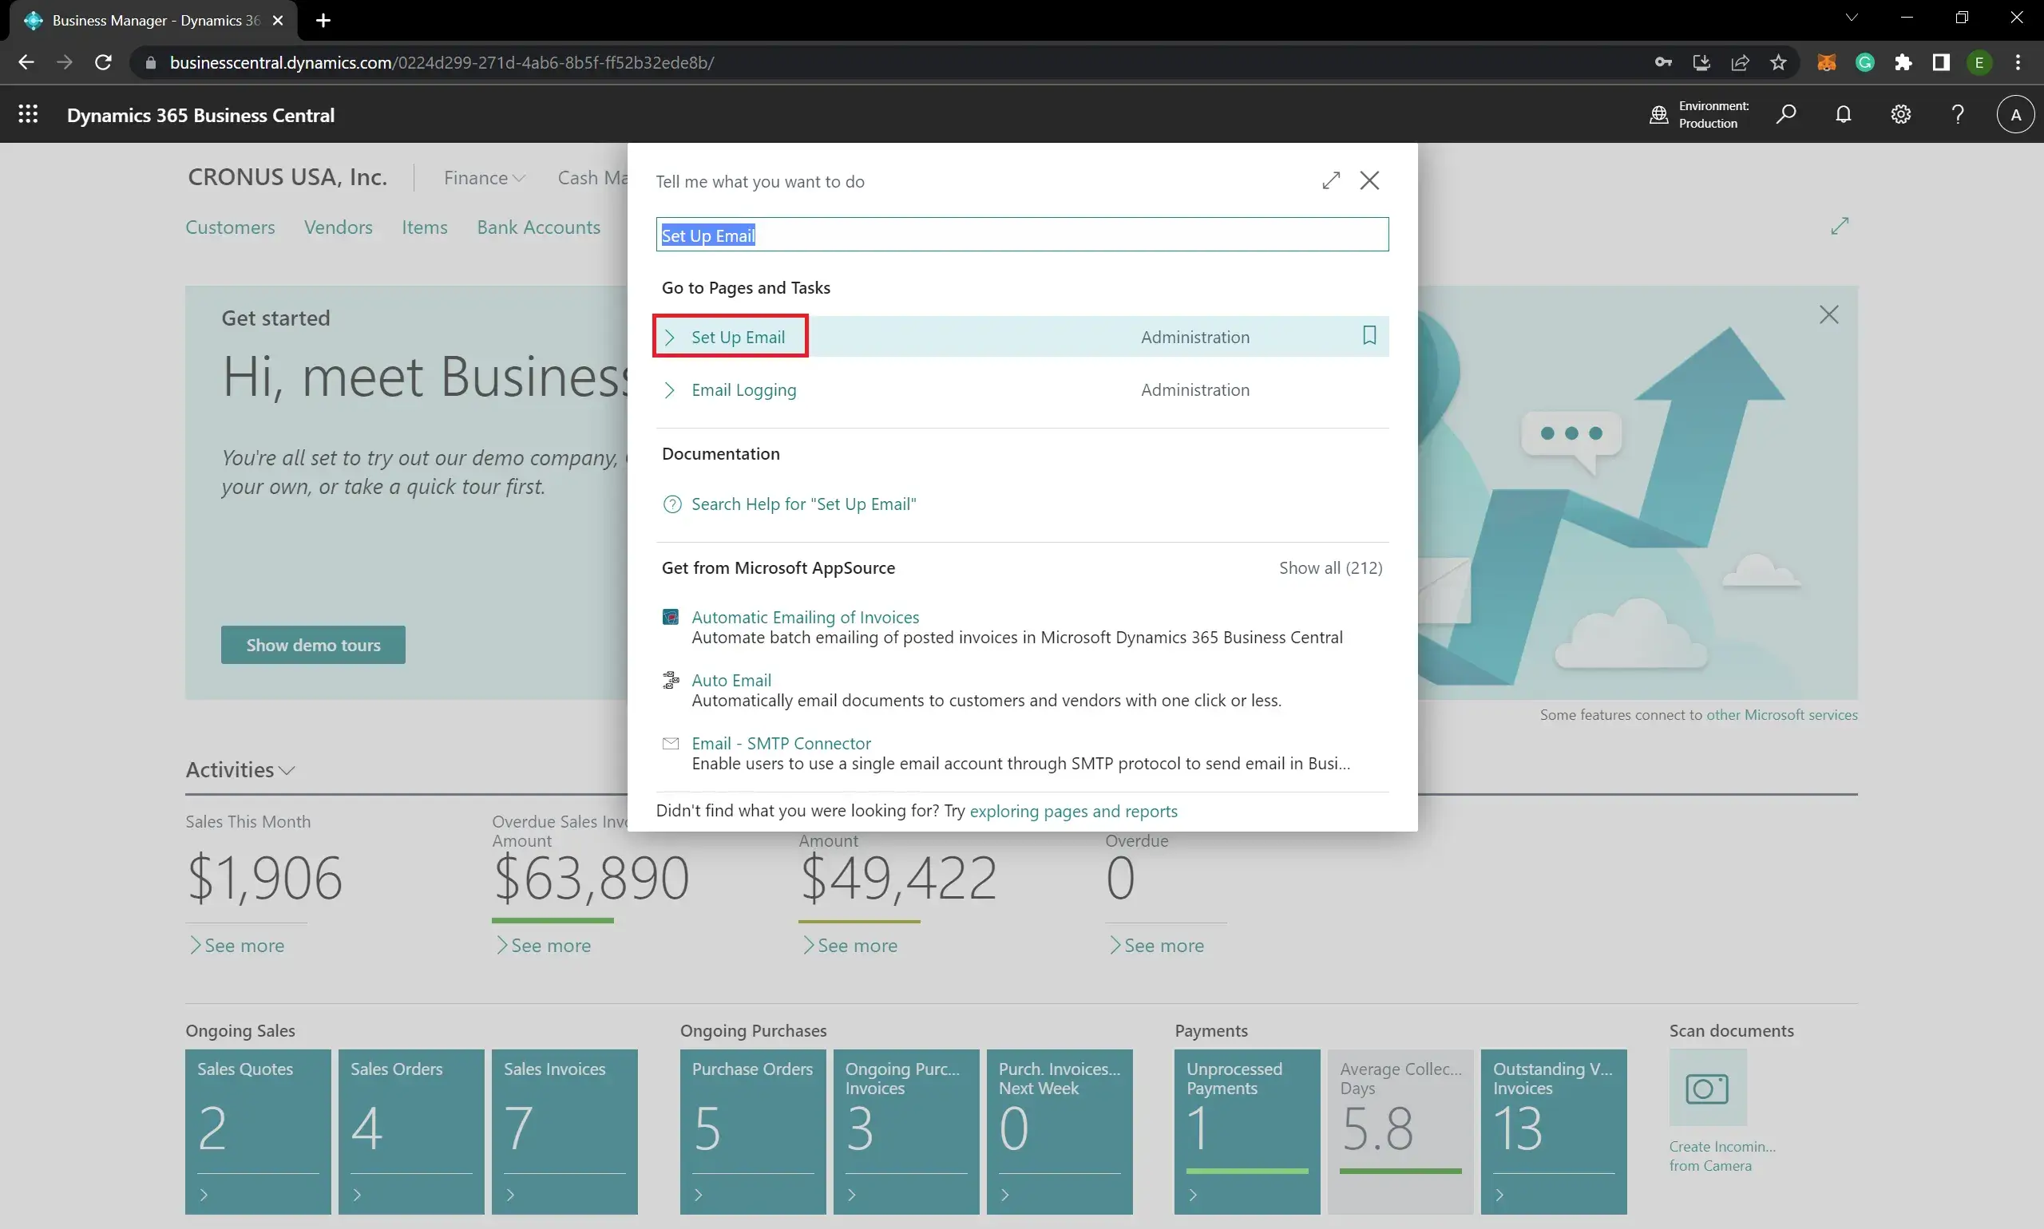Click the Search Help for Set Up Email link
The width and height of the screenshot is (2044, 1229).
(x=803, y=502)
